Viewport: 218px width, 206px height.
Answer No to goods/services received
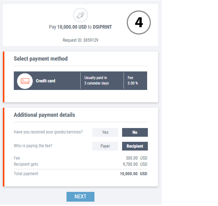coord(135,132)
